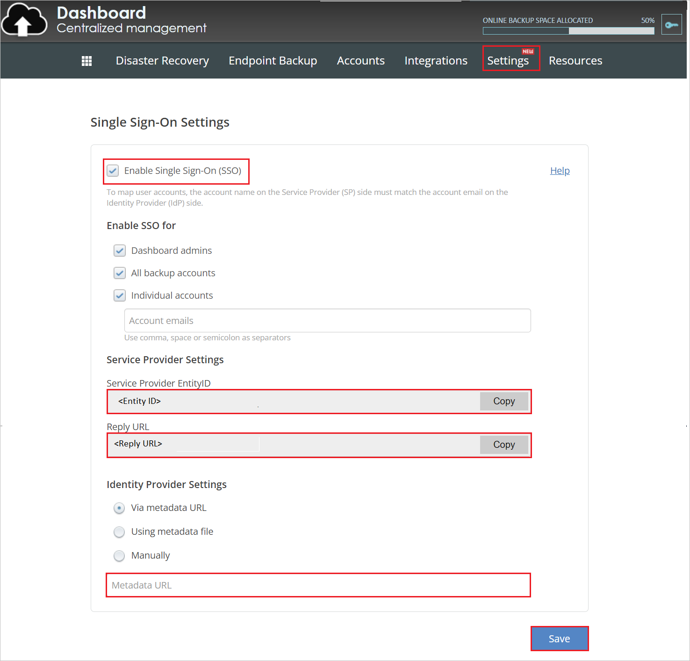Click the Dashboard title text
Image resolution: width=690 pixels, height=661 pixels.
101,13
